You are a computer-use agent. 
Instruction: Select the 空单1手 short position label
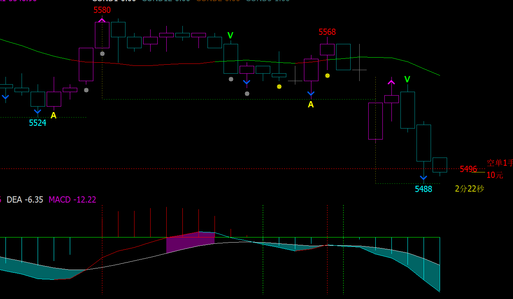[x=500, y=163]
